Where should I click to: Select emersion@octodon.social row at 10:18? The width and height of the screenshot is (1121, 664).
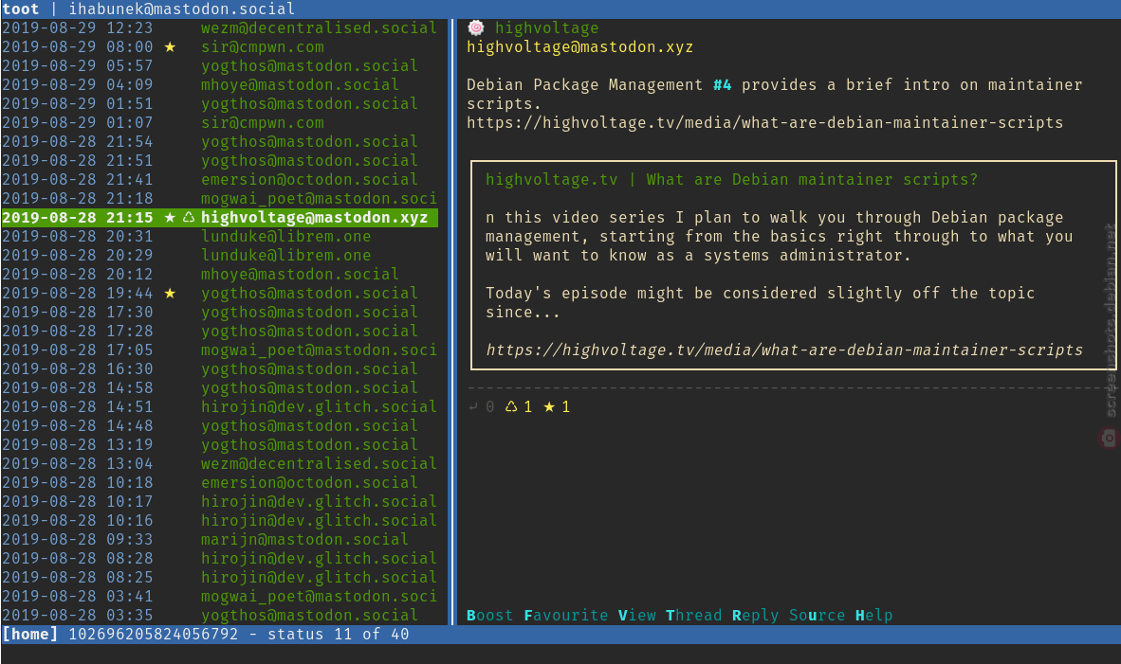pyautogui.click(x=219, y=483)
